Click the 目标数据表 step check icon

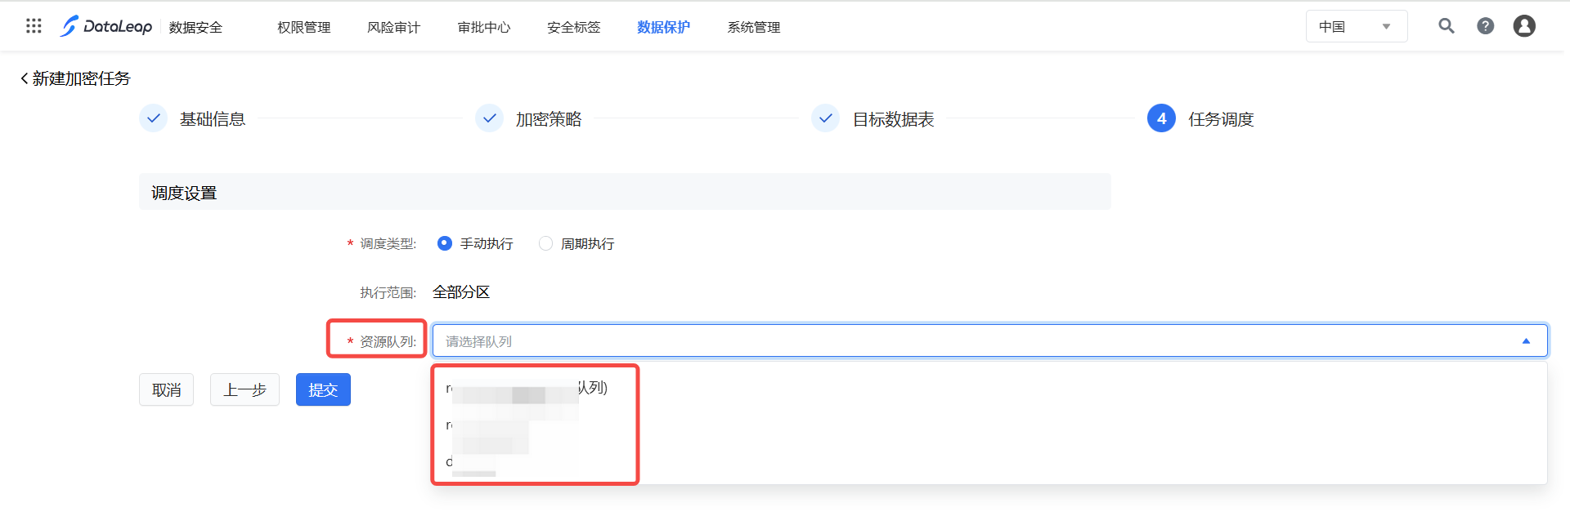coord(826,118)
